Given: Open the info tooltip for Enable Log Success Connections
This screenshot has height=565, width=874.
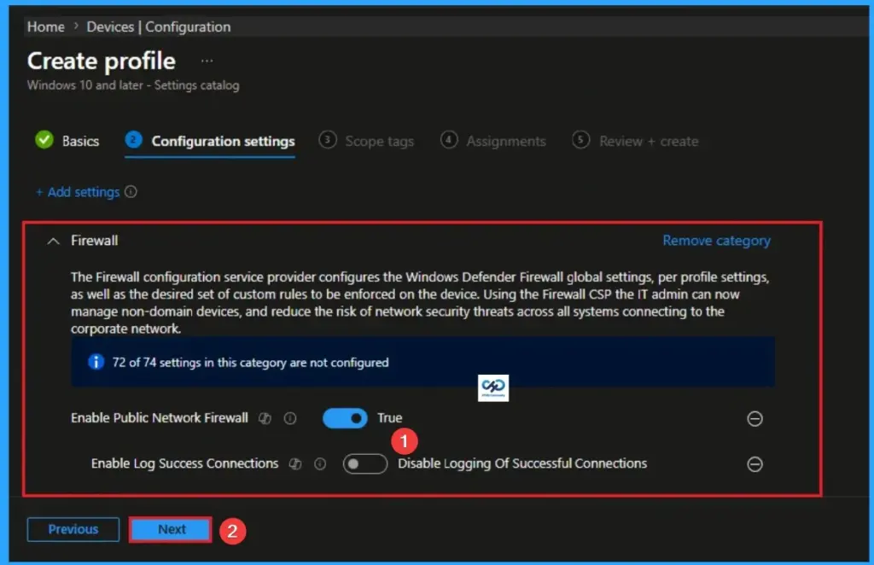Looking at the screenshot, I should (x=319, y=463).
